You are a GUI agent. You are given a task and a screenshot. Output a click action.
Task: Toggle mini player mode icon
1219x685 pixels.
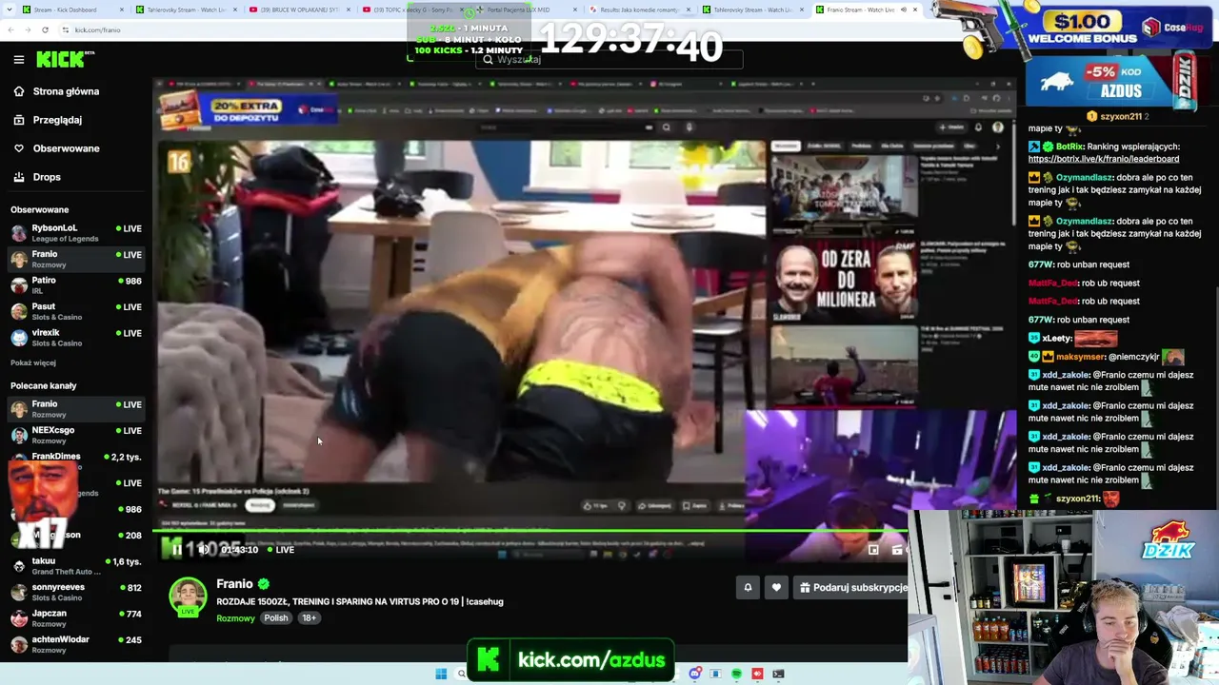point(873,550)
